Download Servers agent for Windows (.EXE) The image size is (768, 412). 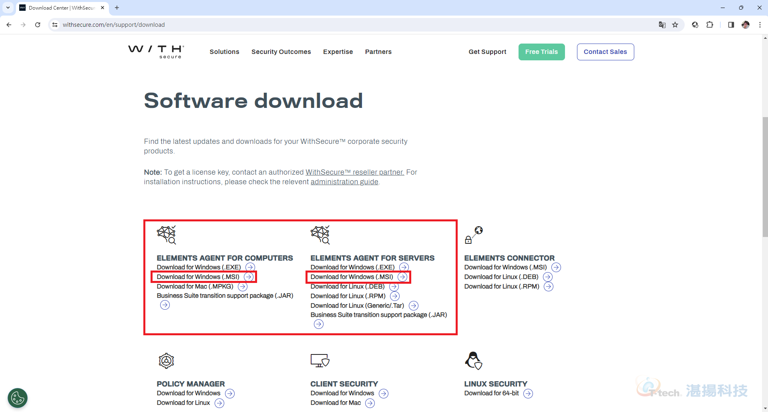click(353, 267)
